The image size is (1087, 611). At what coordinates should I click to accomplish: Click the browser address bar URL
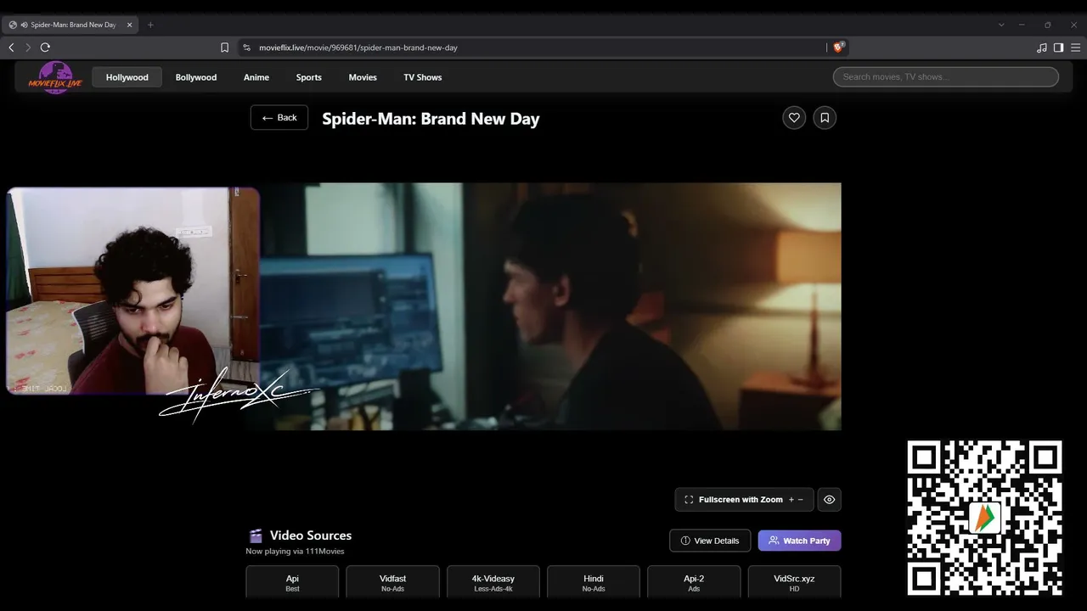click(x=358, y=48)
